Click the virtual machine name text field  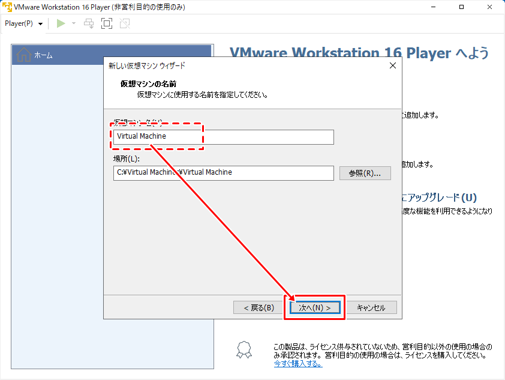(223, 137)
